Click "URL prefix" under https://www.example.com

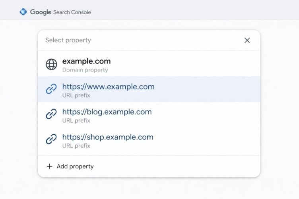coord(76,95)
